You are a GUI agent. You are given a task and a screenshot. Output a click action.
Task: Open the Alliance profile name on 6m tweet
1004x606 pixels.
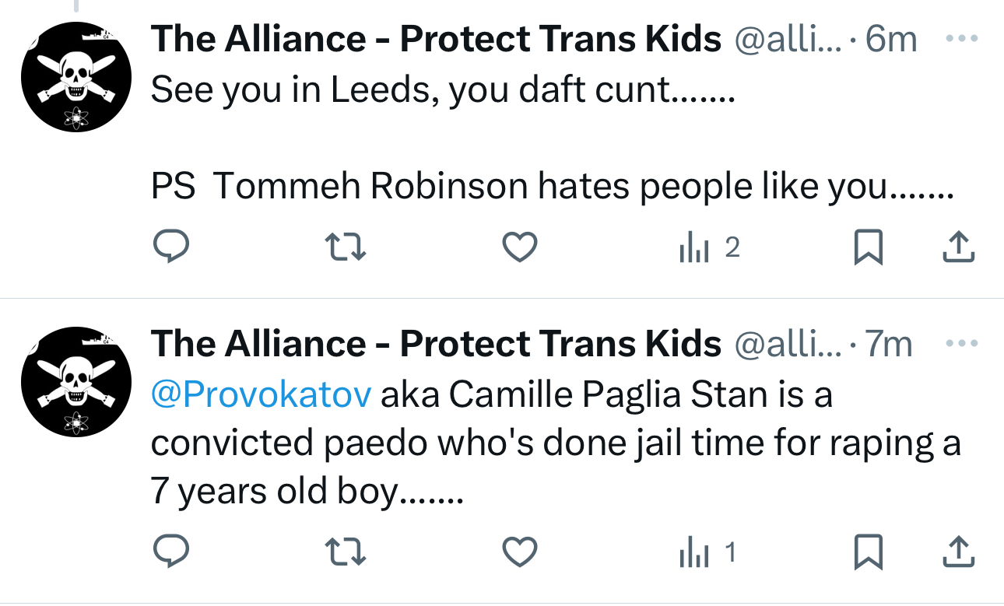436,39
